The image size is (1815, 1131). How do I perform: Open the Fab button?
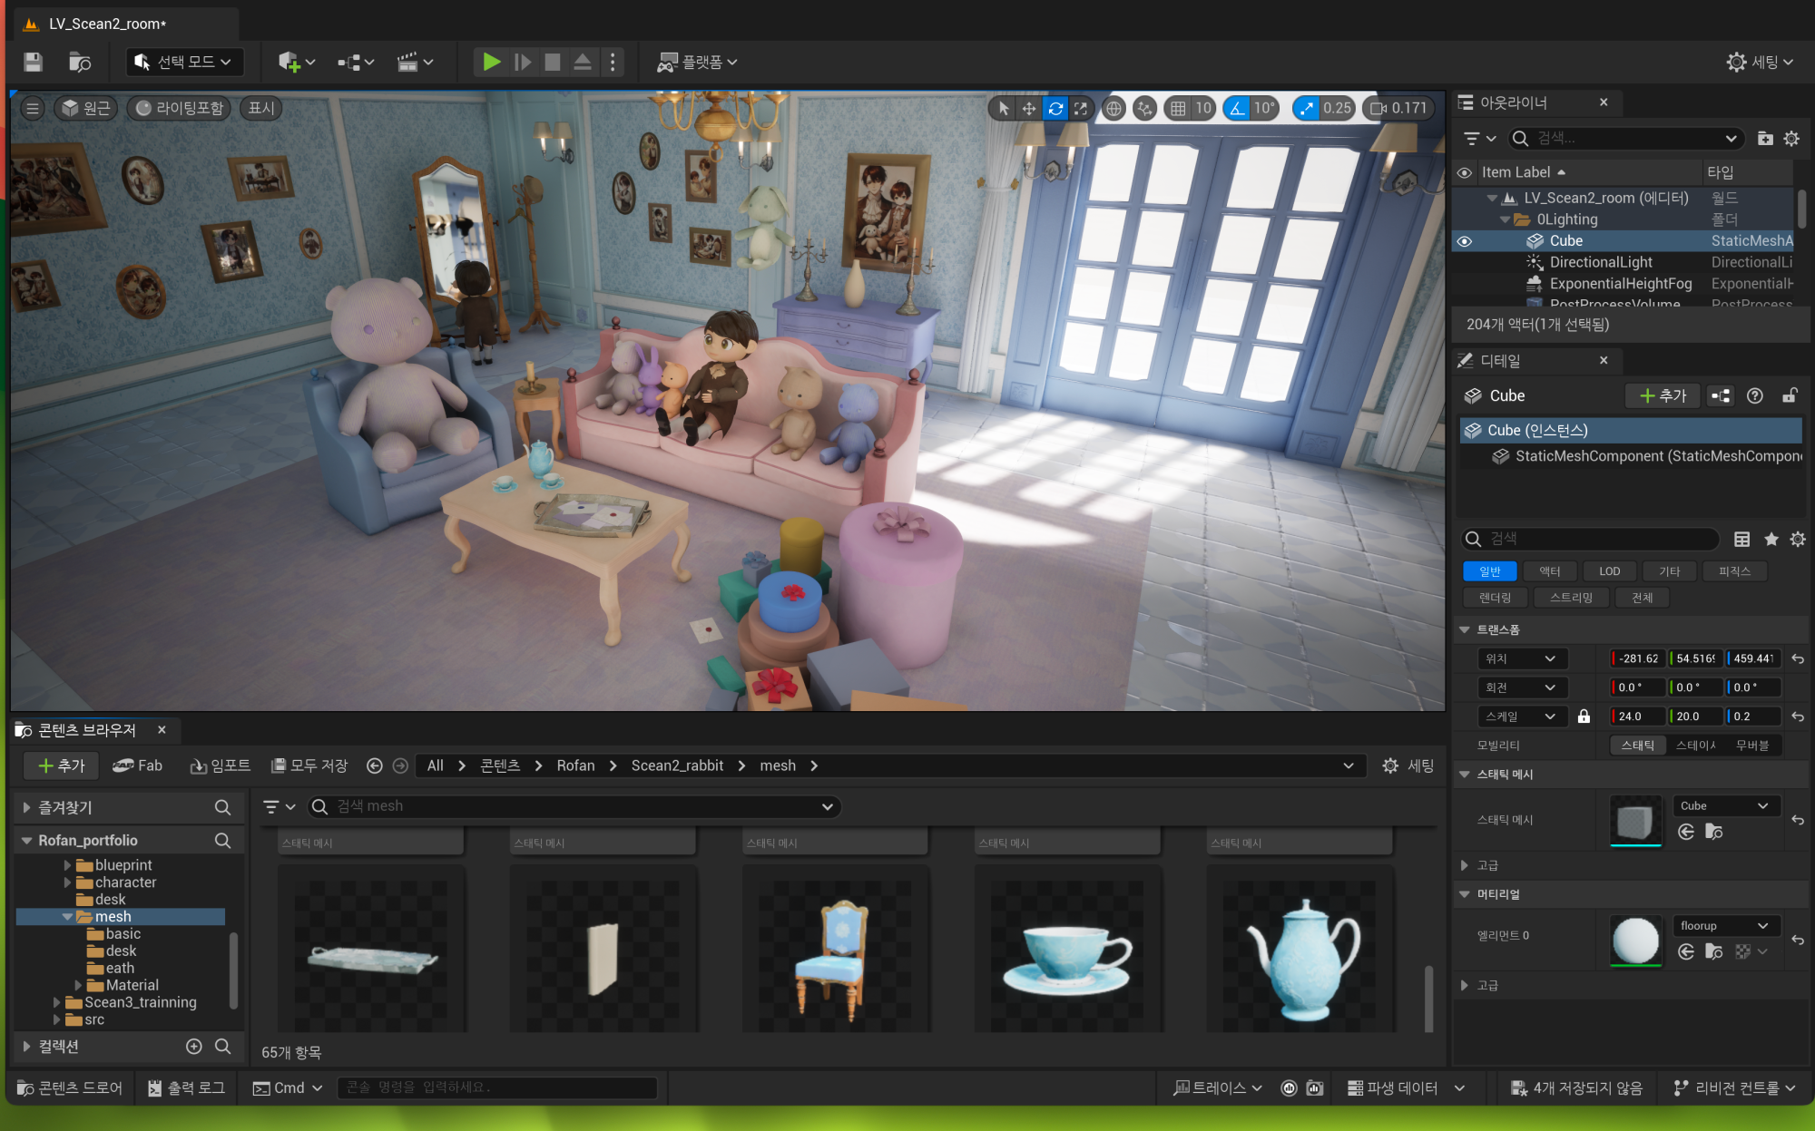[137, 765]
